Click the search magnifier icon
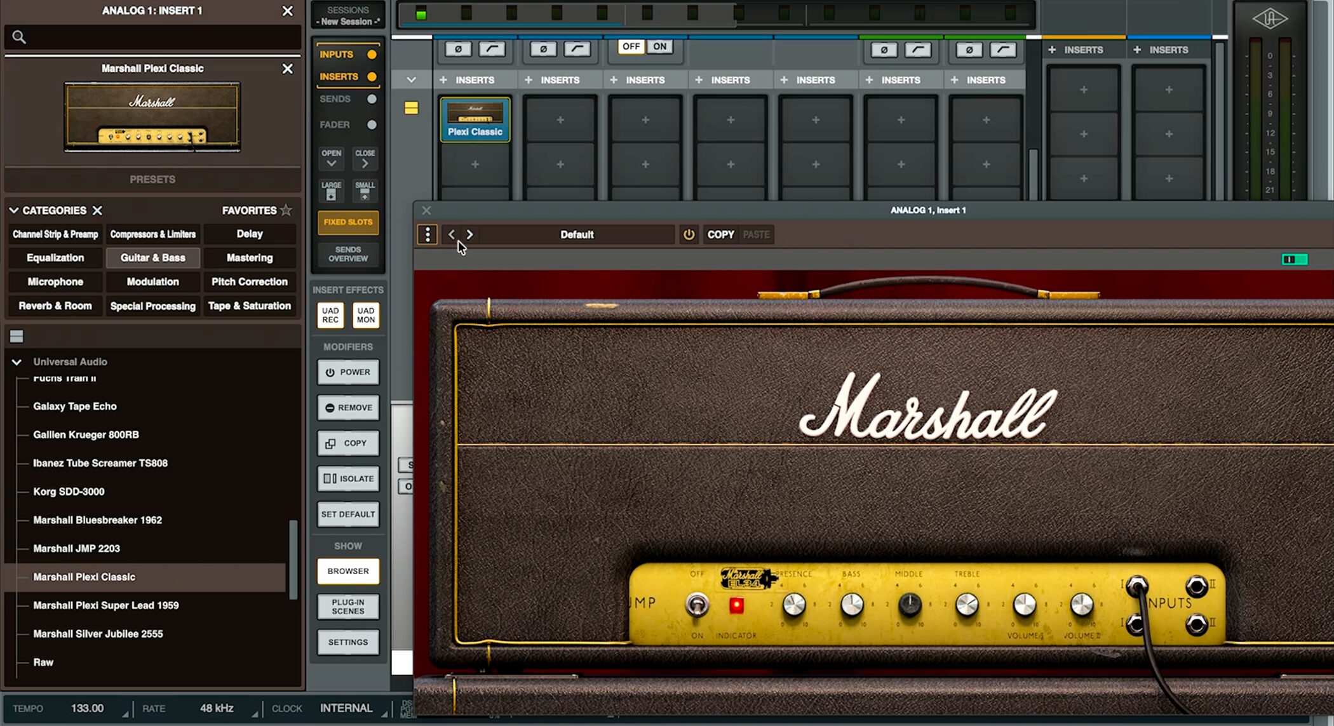Viewport: 1334px width, 726px height. [x=19, y=37]
